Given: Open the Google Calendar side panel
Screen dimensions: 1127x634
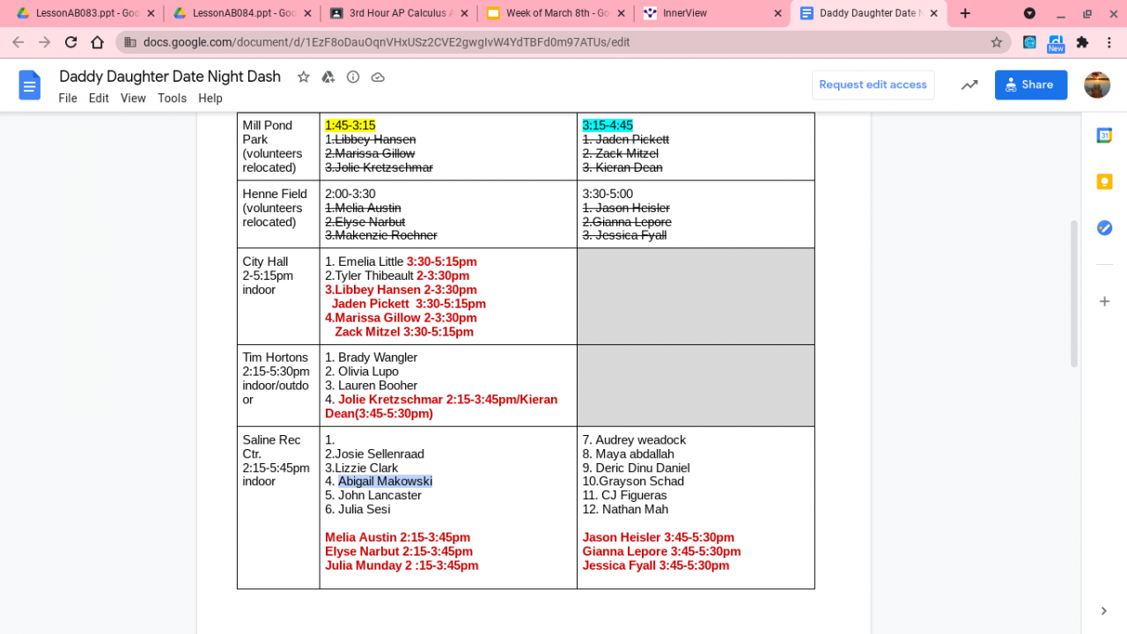Looking at the screenshot, I should click(x=1104, y=136).
